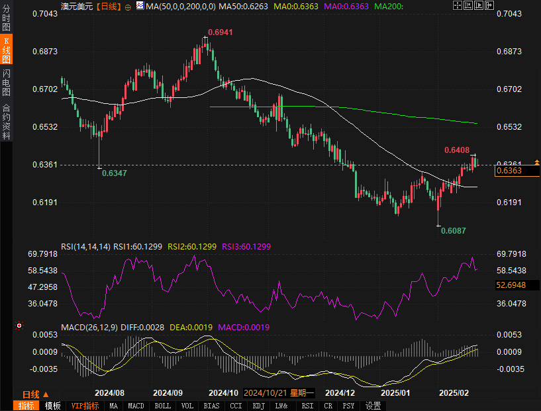
Task: Open the 闪电图 side tab
Action: point(6,83)
